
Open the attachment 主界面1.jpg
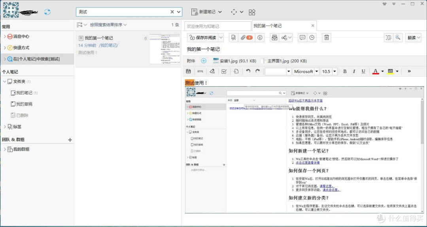click(x=284, y=61)
